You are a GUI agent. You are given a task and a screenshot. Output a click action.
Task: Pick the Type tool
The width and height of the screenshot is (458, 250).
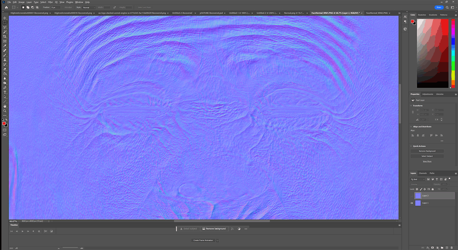[x=5, y=92]
